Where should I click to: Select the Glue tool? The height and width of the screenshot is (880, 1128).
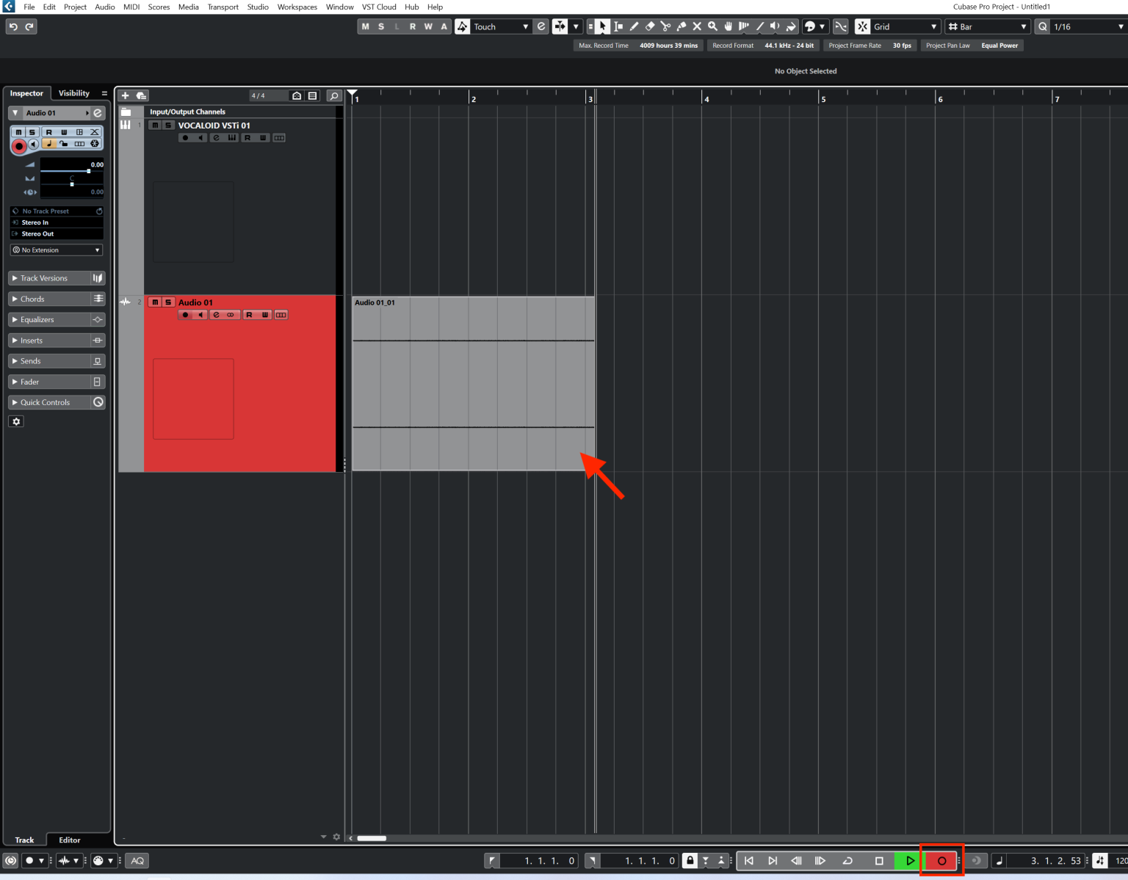coord(681,26)
